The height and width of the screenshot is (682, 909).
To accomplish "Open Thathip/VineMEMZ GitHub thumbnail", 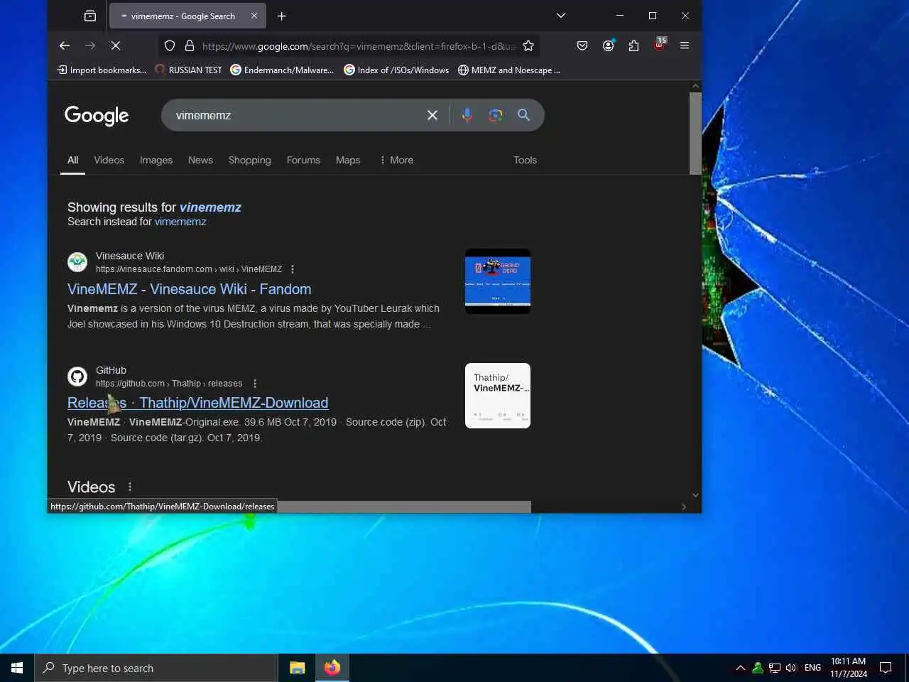I will [498, 396].
